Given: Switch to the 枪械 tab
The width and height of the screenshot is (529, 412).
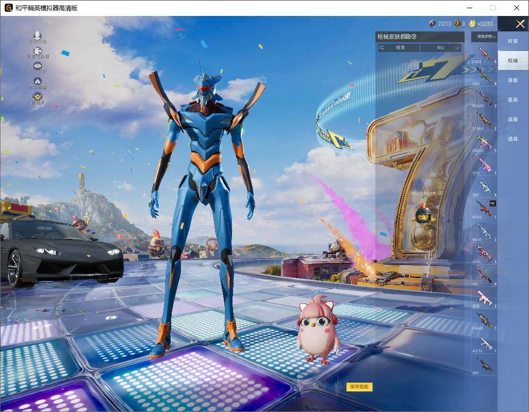Looking at the screenshot, I should click(x=513, y=61).
